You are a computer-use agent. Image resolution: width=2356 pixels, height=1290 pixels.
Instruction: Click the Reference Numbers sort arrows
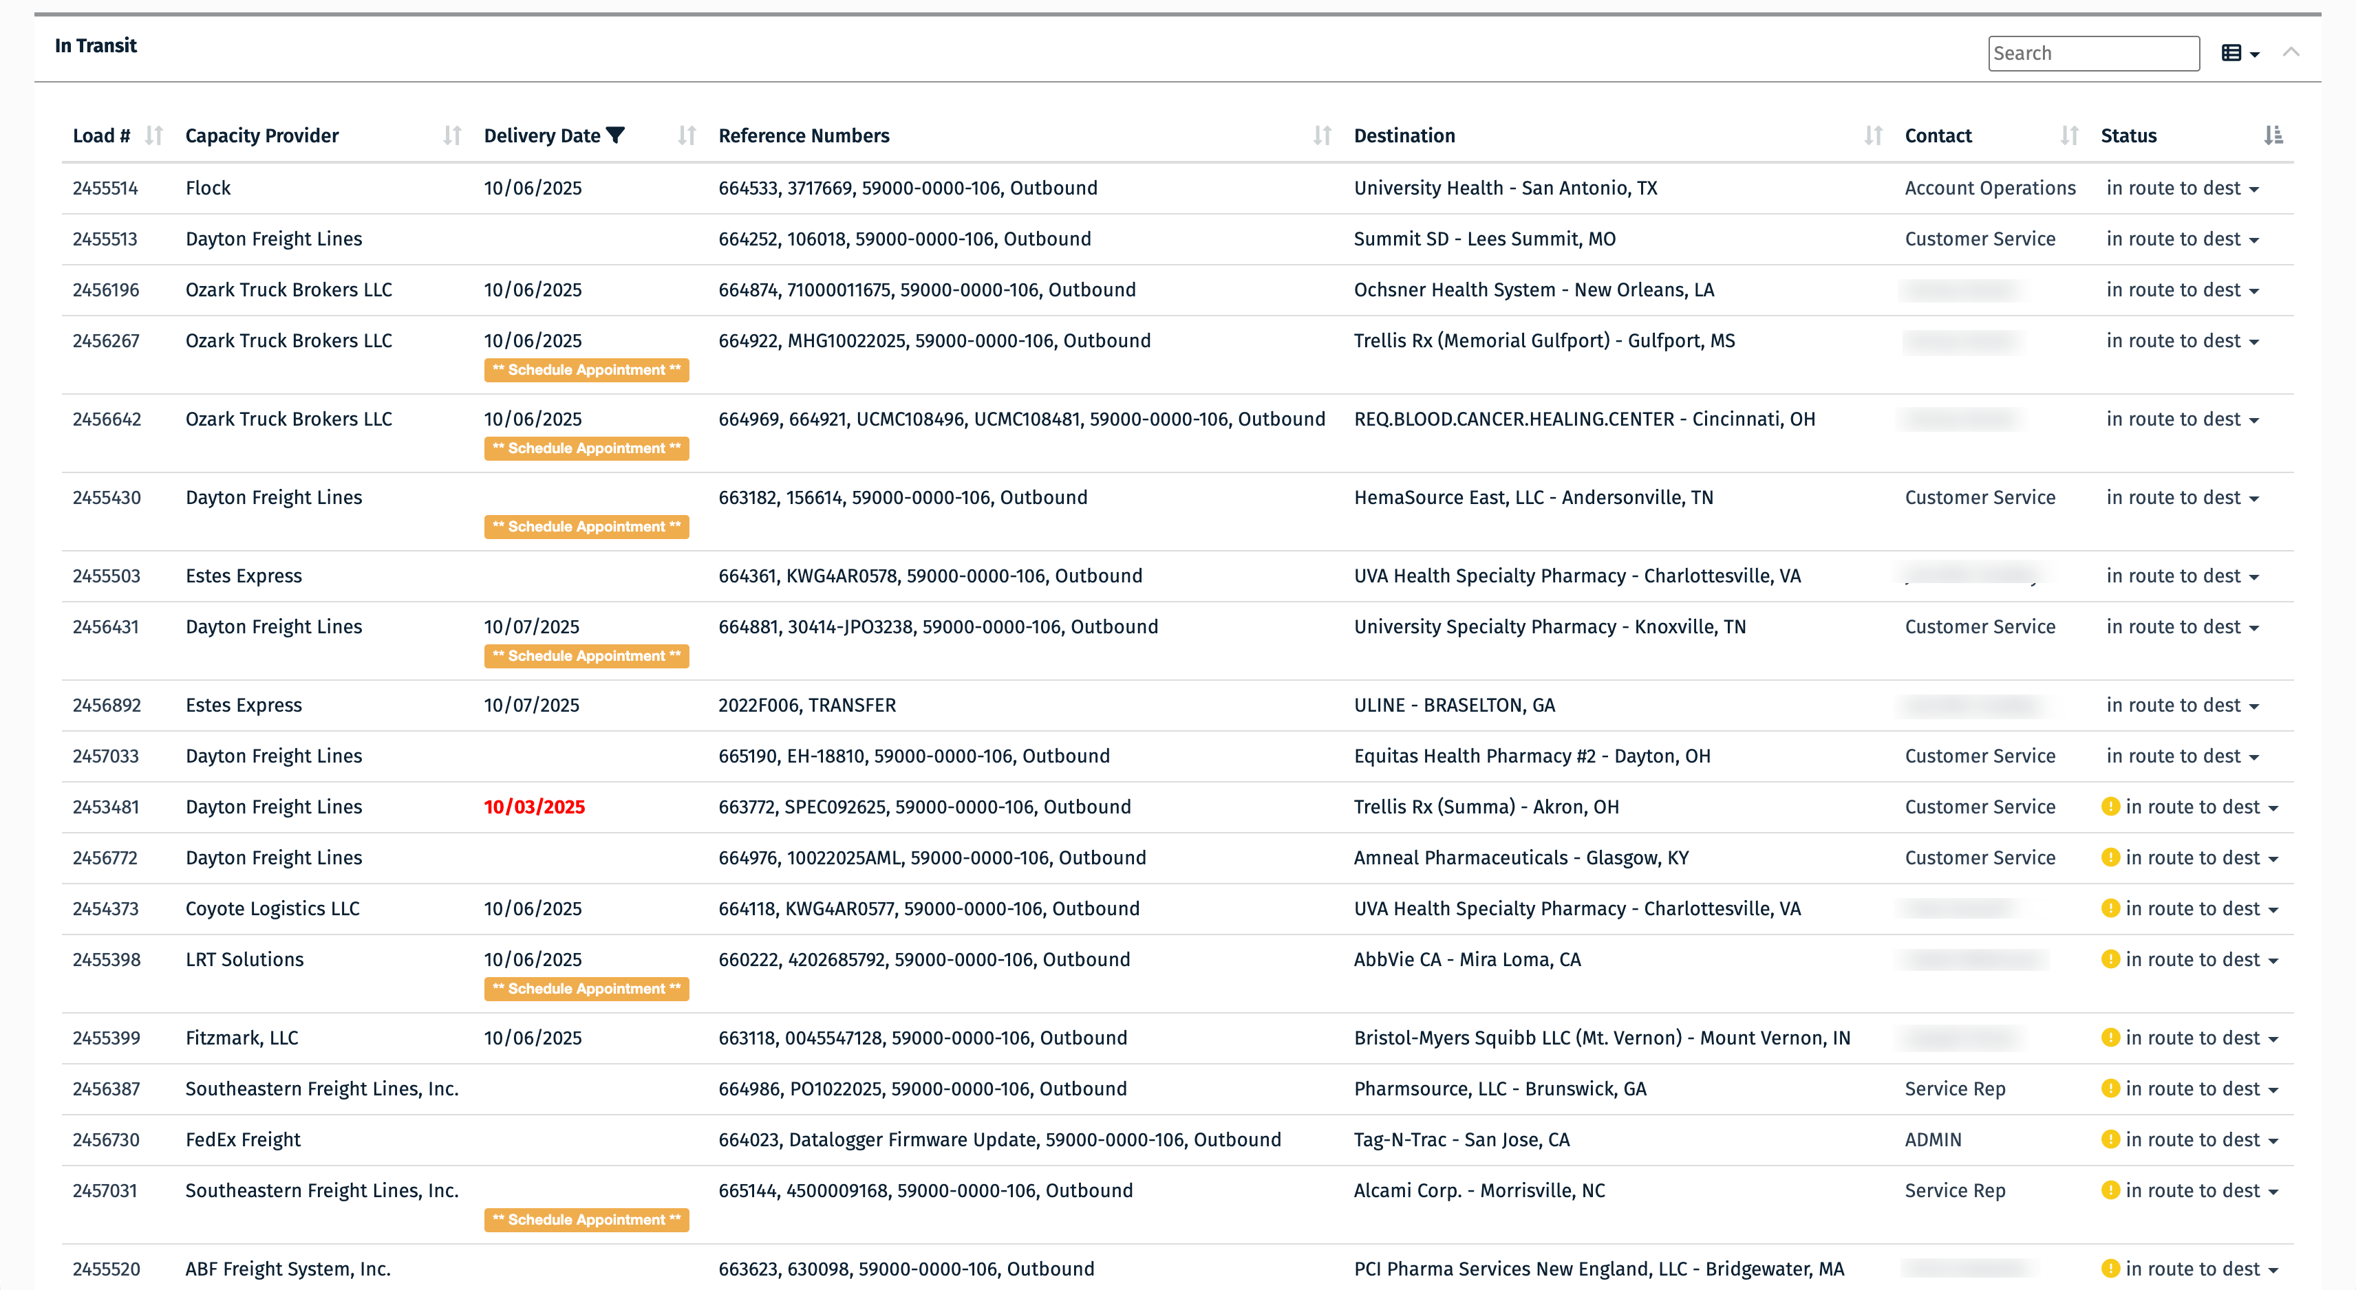(x=1322, y=135)
